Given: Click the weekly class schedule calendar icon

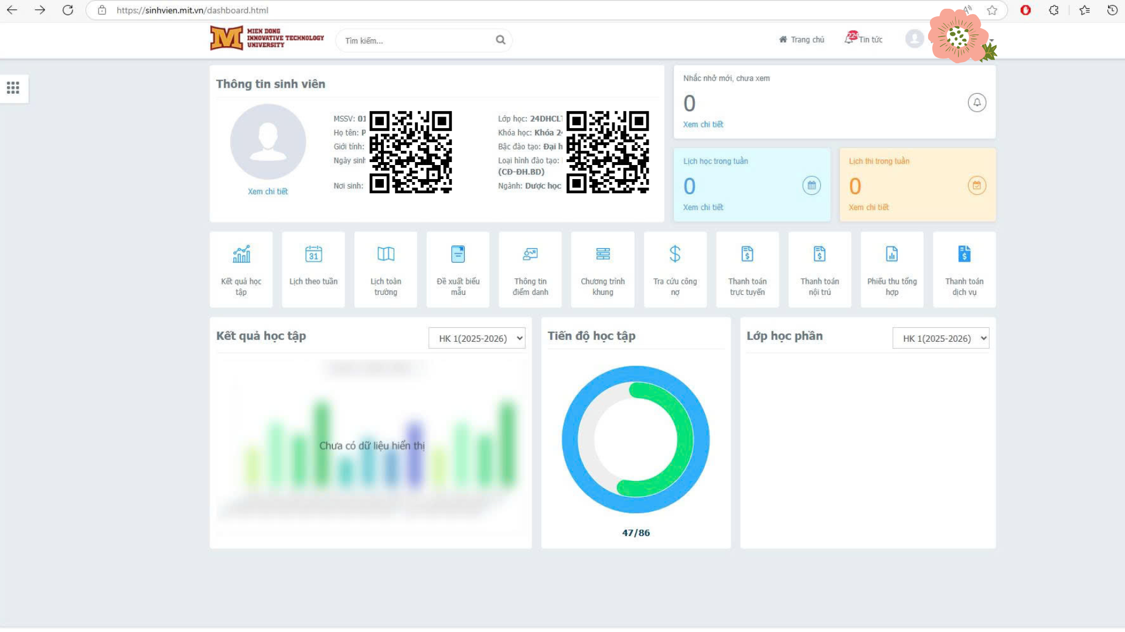Looking at the screenshot, I should (812, 186).
